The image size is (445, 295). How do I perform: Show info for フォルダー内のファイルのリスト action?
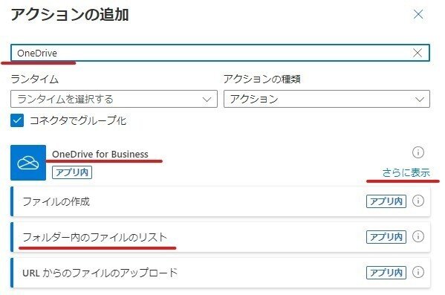coord(418,236)
